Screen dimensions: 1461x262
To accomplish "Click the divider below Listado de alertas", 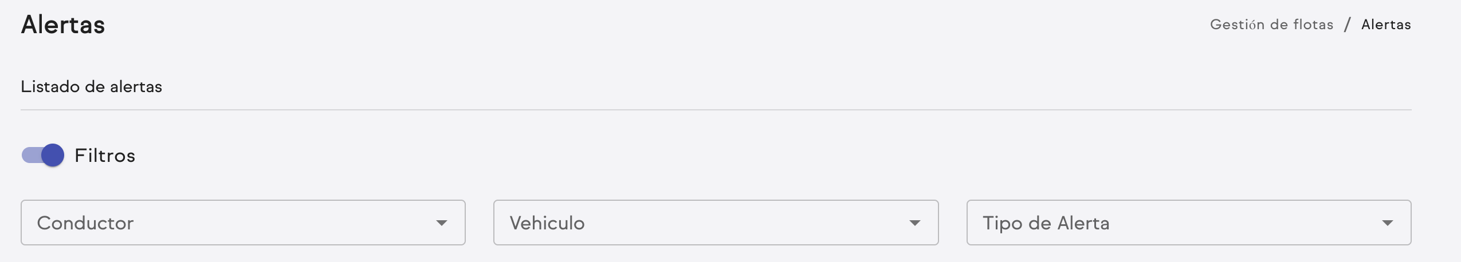I will point(716,109).
